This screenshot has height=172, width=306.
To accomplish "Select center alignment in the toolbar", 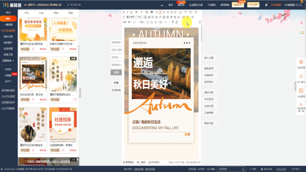I will click(x=161, y=12).
